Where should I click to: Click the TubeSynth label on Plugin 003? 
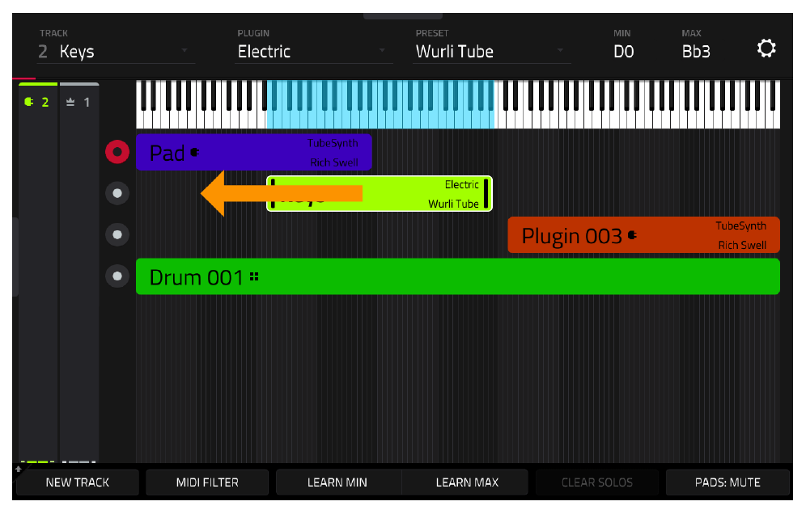(740, 225)
